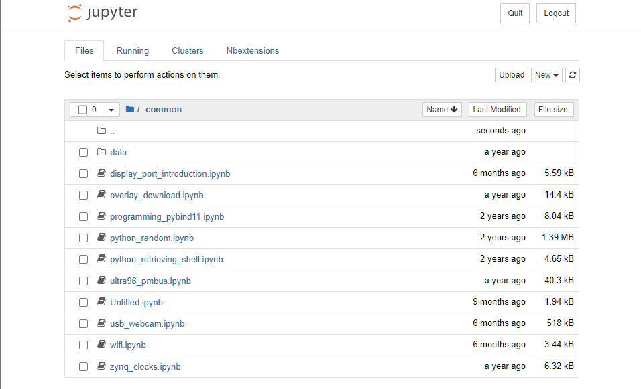Go up to parent directory link
The height and width of the screenshot is (389, 641).
[112, 131]
